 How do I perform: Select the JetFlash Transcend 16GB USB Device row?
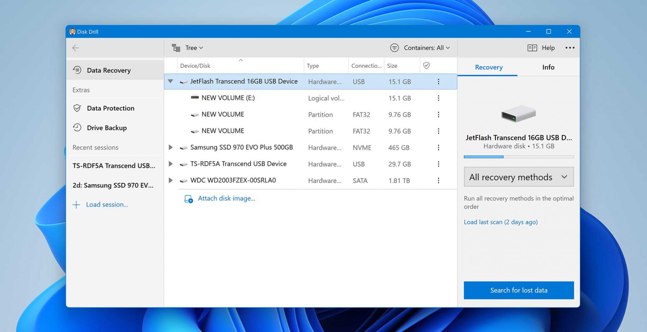coord(311,82)
